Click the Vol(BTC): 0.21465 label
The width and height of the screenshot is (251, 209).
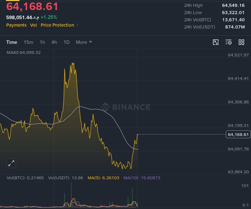pyautogui.click(x=25, y=178)
